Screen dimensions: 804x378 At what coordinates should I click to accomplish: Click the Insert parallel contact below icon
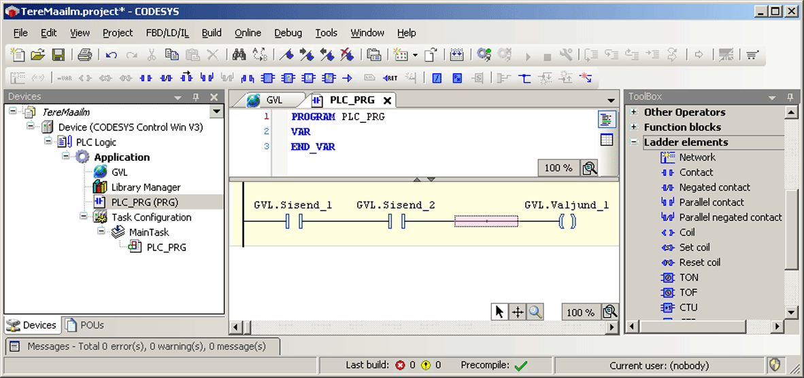(207, 78)
